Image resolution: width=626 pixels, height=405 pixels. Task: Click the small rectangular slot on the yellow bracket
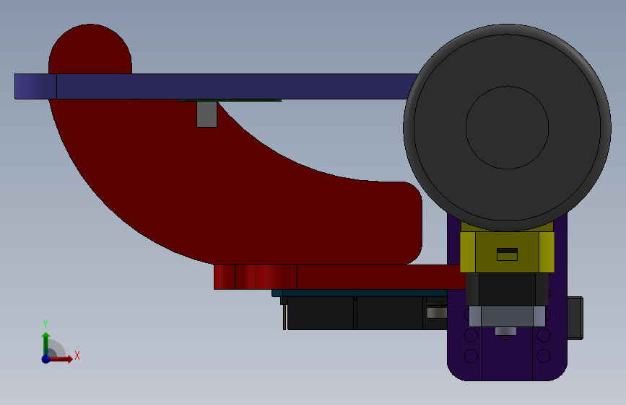pyautogui.click(x=507, y=254)
